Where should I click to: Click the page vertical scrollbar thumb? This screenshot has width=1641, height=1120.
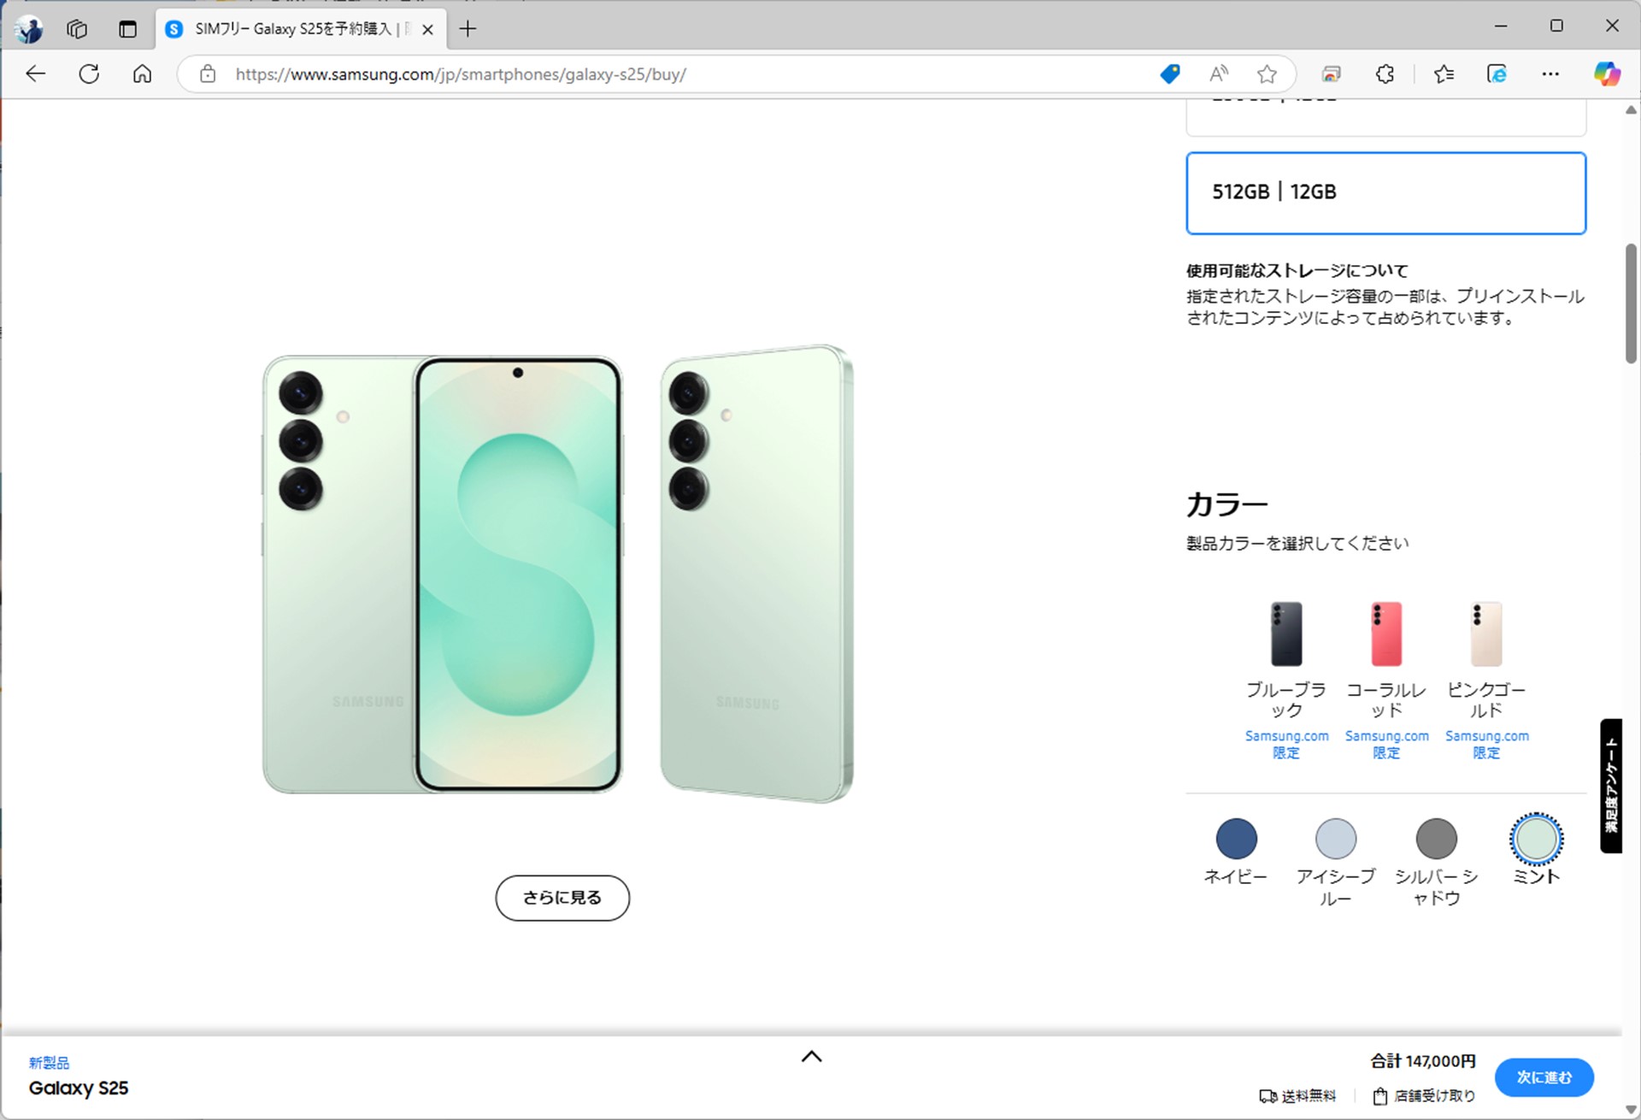(1631, 304)
